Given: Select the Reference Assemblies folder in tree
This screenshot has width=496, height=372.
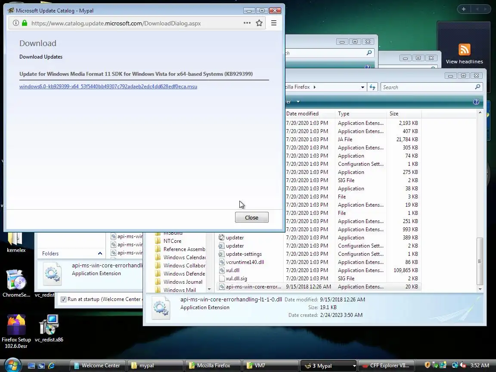Looking at the screenshot, I should point(180,249).
